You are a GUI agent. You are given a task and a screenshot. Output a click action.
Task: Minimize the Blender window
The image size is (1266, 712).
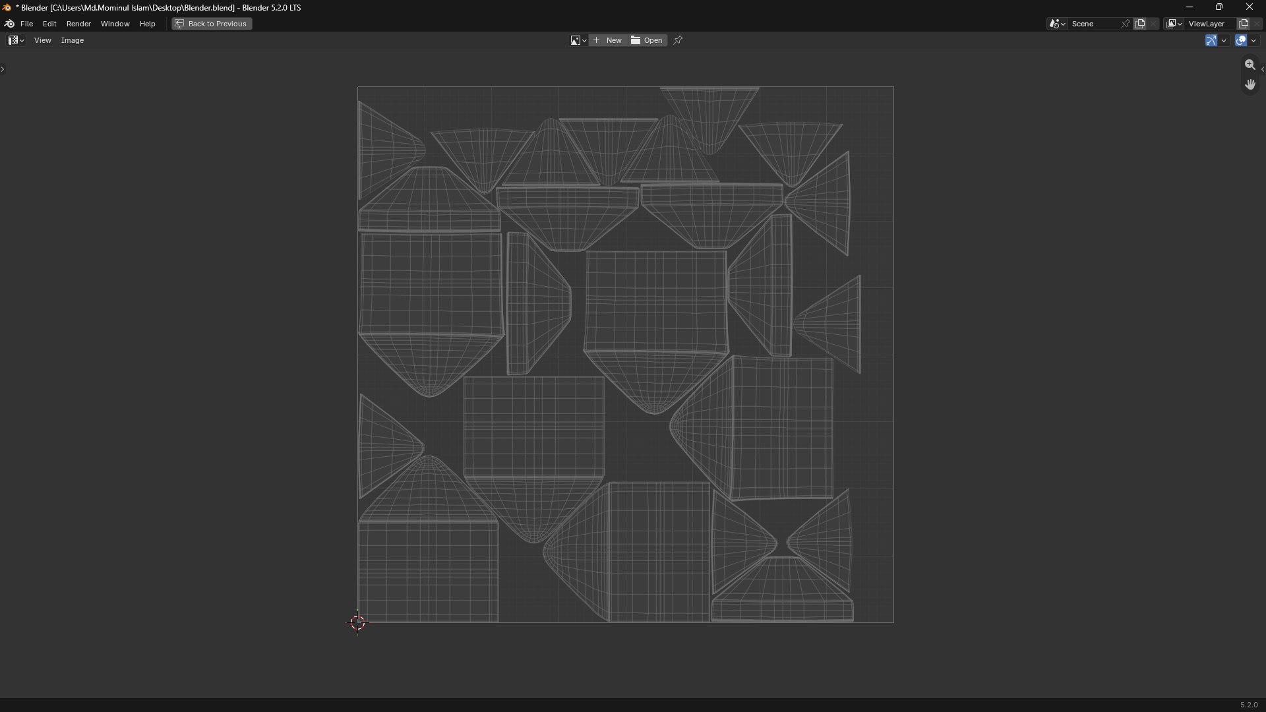coord(1190,7)
